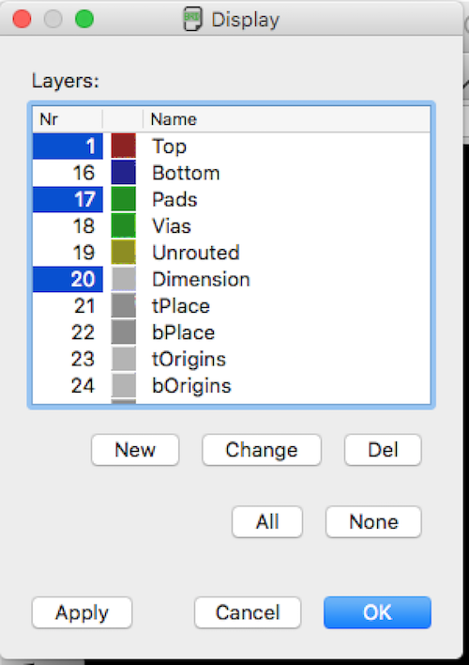469x665 pixels.
Task: Click Apply to apply layer settings
Action: click(x=83, y=612)
